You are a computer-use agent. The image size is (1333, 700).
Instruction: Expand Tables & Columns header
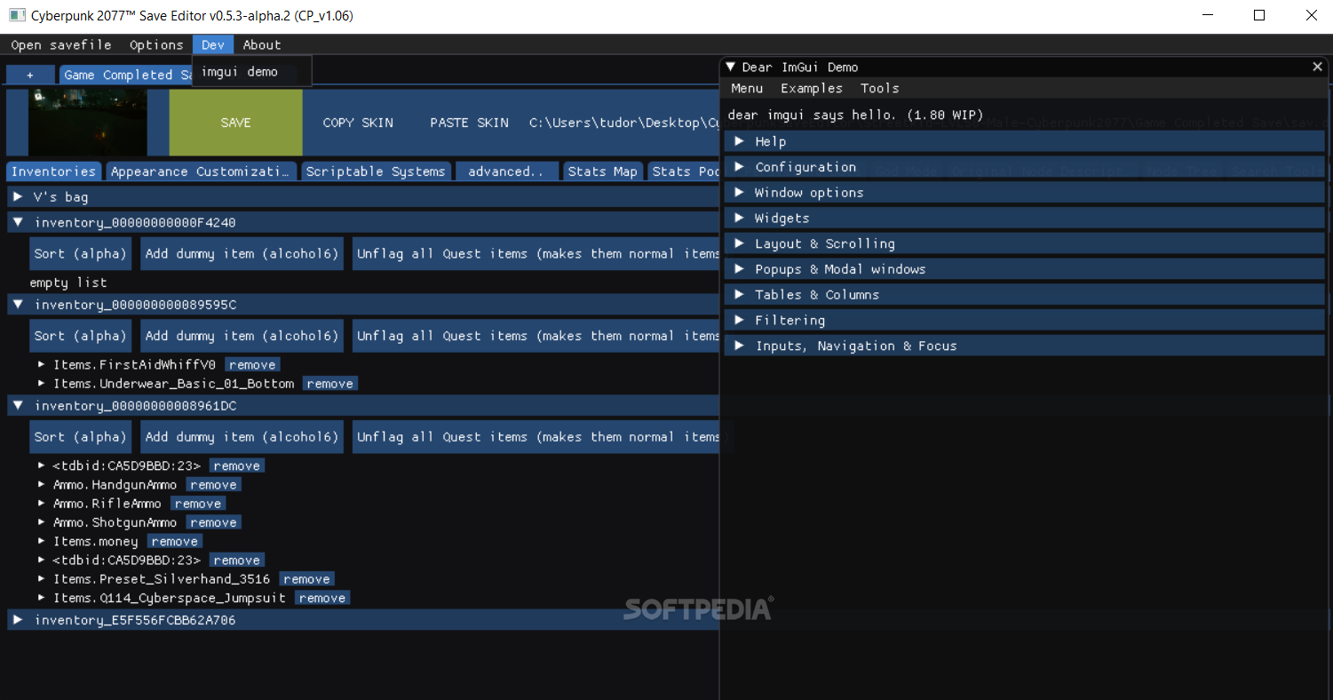point(1025,295)
